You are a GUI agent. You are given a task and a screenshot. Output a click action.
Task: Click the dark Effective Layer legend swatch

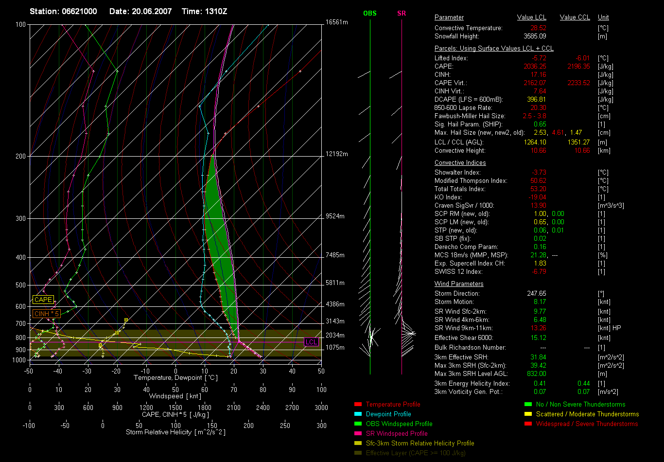point(358,453)
